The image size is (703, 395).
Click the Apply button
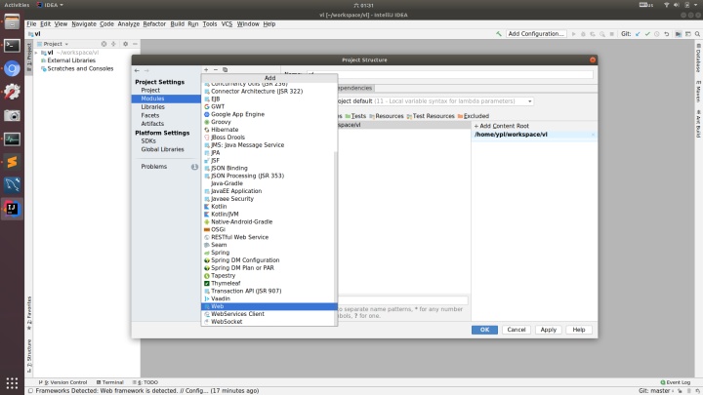point(549,330)
